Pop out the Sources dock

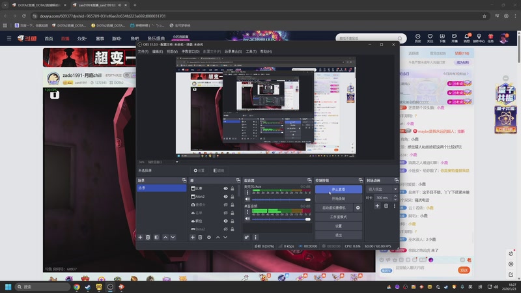[x=238, y=180]
